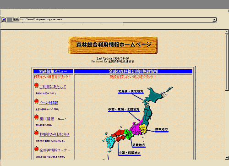The width and height of the screenshot is (229, 166).
Task: Click the red bullet icon beside 林野庁からお知らせ
Action: click(x=36, y=133)
